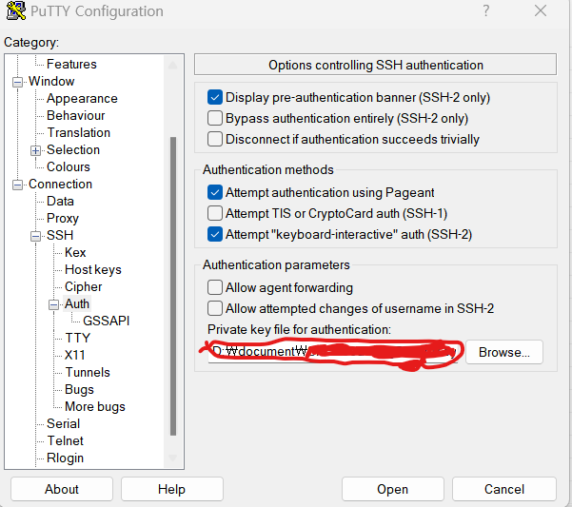Screen dimensions: 572x507
Task: Open the Behaviour settings
Action: coord(76,115)
